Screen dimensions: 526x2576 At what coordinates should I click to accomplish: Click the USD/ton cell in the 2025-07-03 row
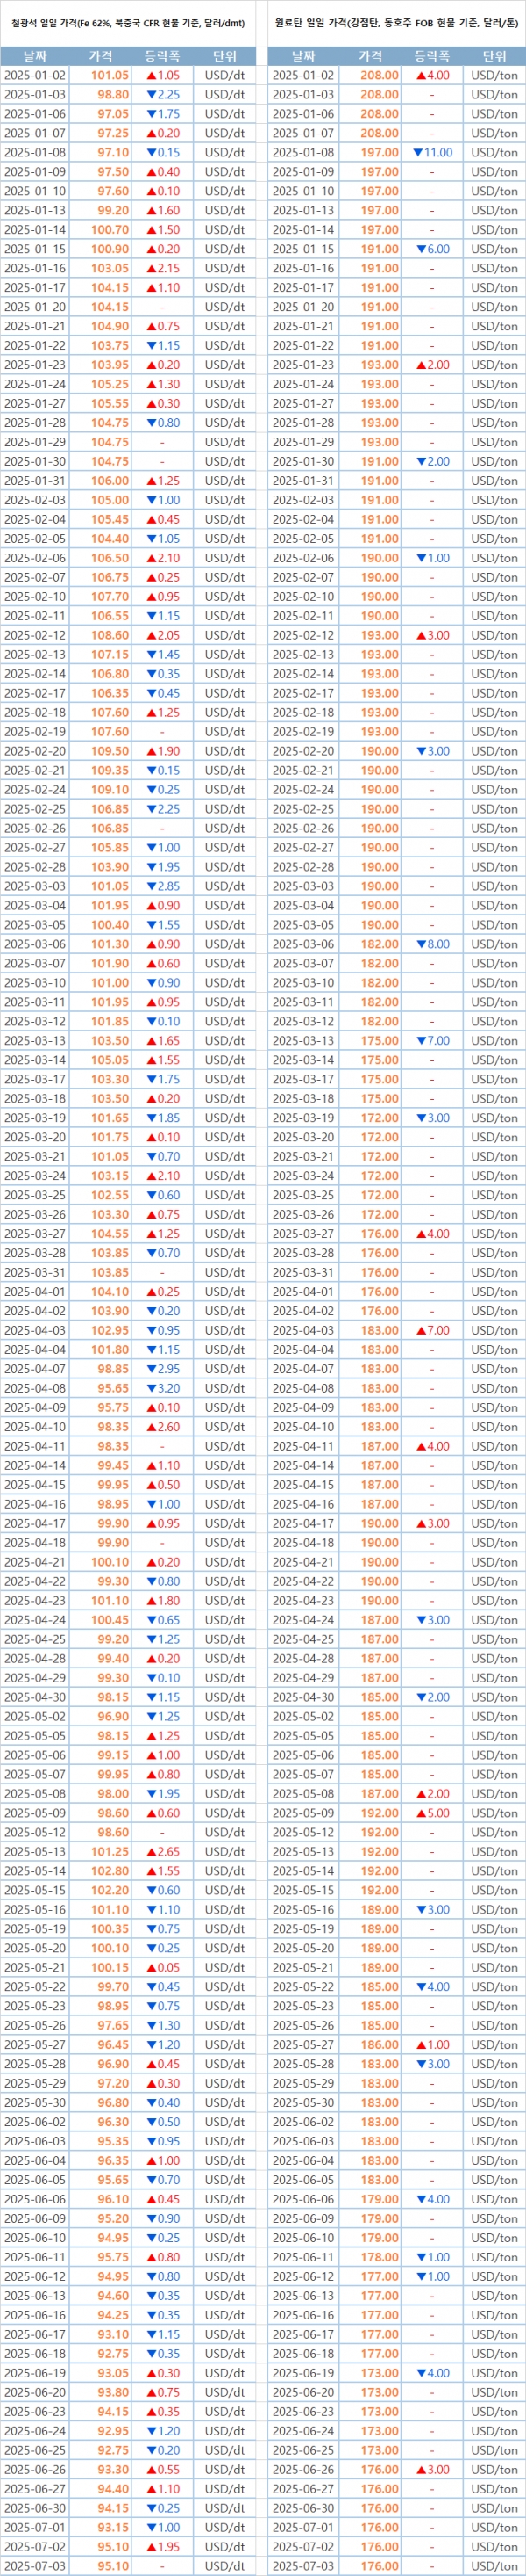tap(494, 2566)
